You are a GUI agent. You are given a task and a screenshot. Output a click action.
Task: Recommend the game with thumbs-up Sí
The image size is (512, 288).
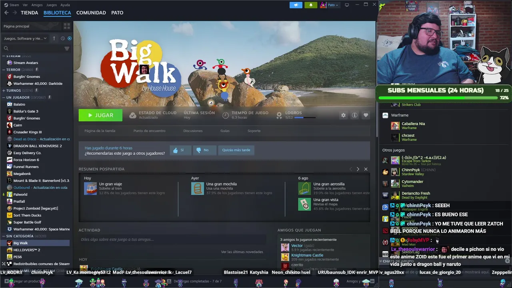point(180,150)
